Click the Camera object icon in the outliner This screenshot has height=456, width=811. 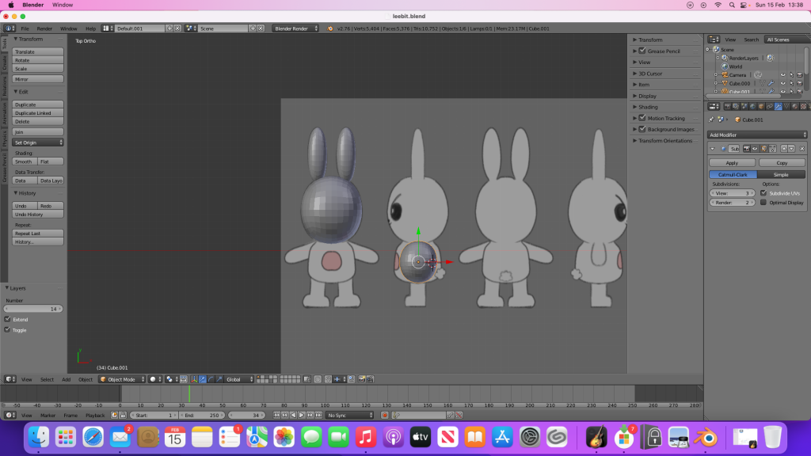pyautogui.click(x=724, y=75)
